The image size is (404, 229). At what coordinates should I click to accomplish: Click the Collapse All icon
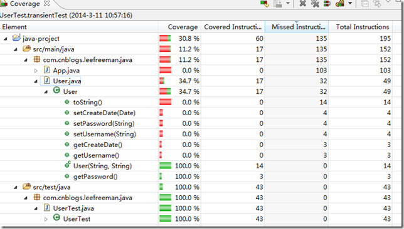(364, 3)
